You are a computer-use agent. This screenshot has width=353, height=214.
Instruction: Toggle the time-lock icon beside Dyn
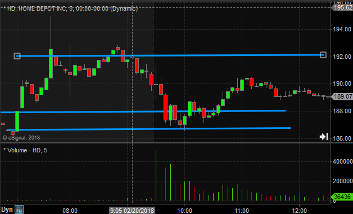tap(19, 210)
